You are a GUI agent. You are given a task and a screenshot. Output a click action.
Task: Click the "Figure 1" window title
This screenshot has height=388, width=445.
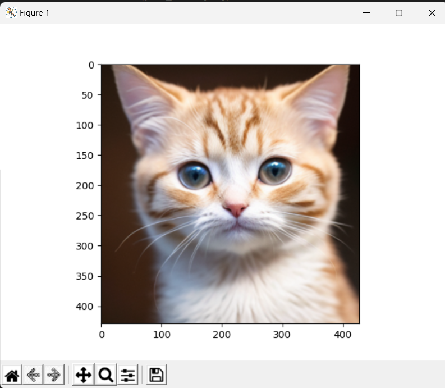tap(35, 13)
